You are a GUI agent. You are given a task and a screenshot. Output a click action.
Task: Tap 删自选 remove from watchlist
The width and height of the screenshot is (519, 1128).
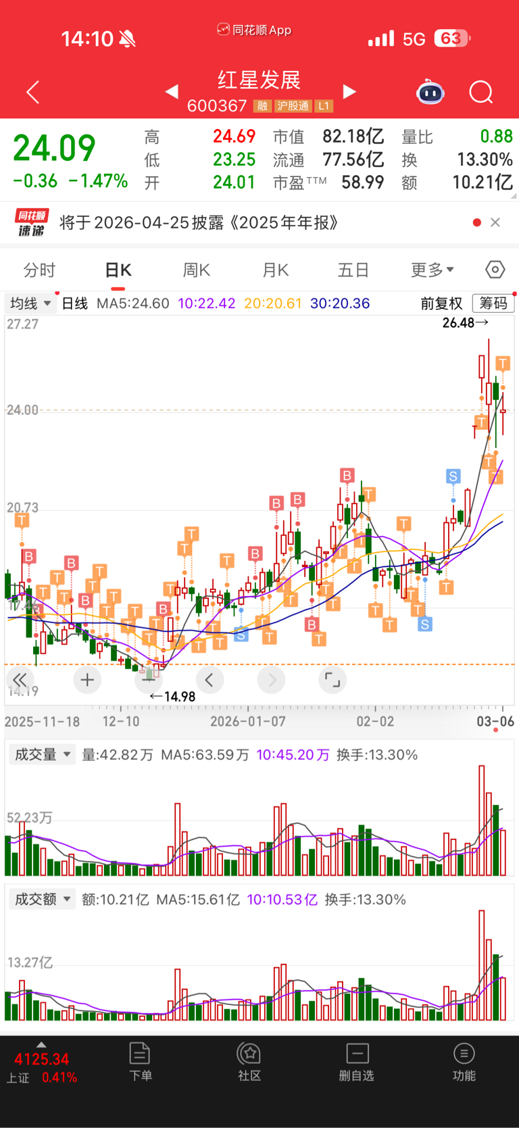(356, 1062)
